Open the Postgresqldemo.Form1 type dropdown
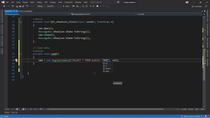 pyautogui.click(x=103, y=14)
